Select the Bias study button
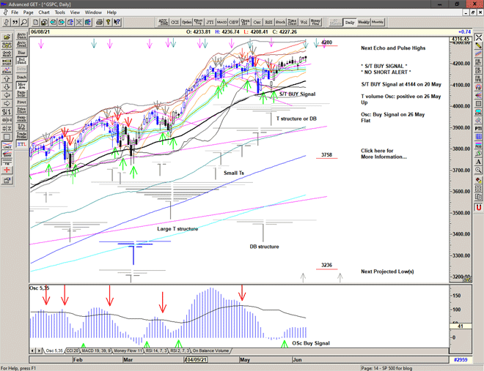Screen dimensions: 484x371 click(21, 53)
